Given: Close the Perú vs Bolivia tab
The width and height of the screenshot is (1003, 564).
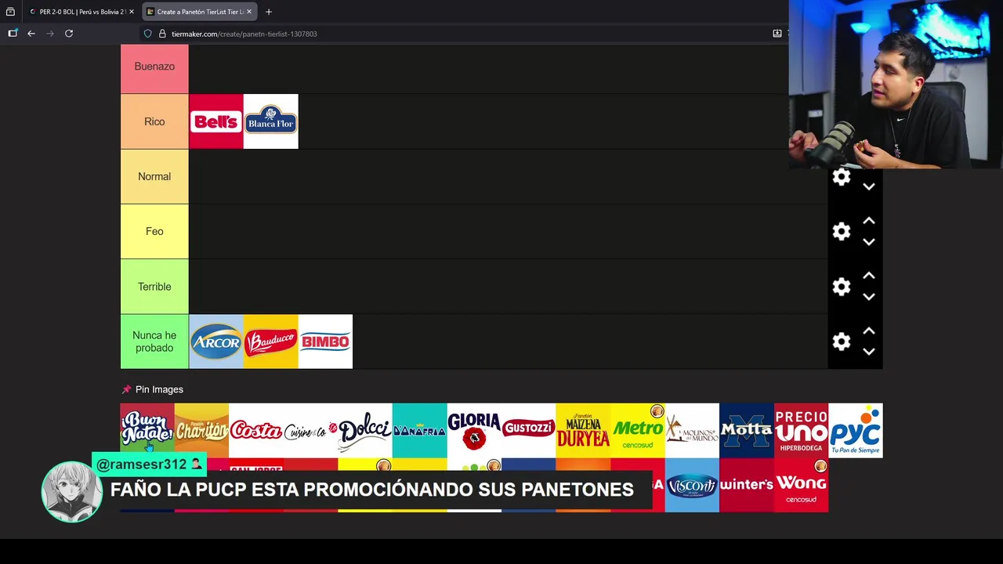Looking at the screenshot, I should point(132,12).
